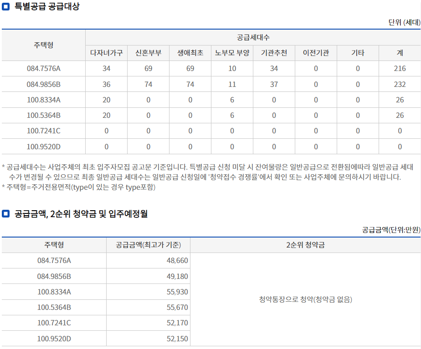Click '100.8334A' in the special supply table
The width and height of the screenshot is (421, 349).
coord(43,100)
